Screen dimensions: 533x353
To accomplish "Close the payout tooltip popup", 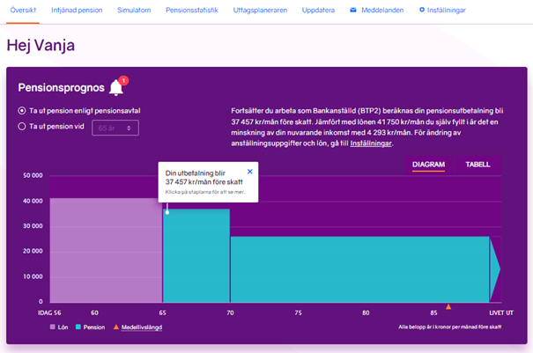I will [x=249, y=172].
